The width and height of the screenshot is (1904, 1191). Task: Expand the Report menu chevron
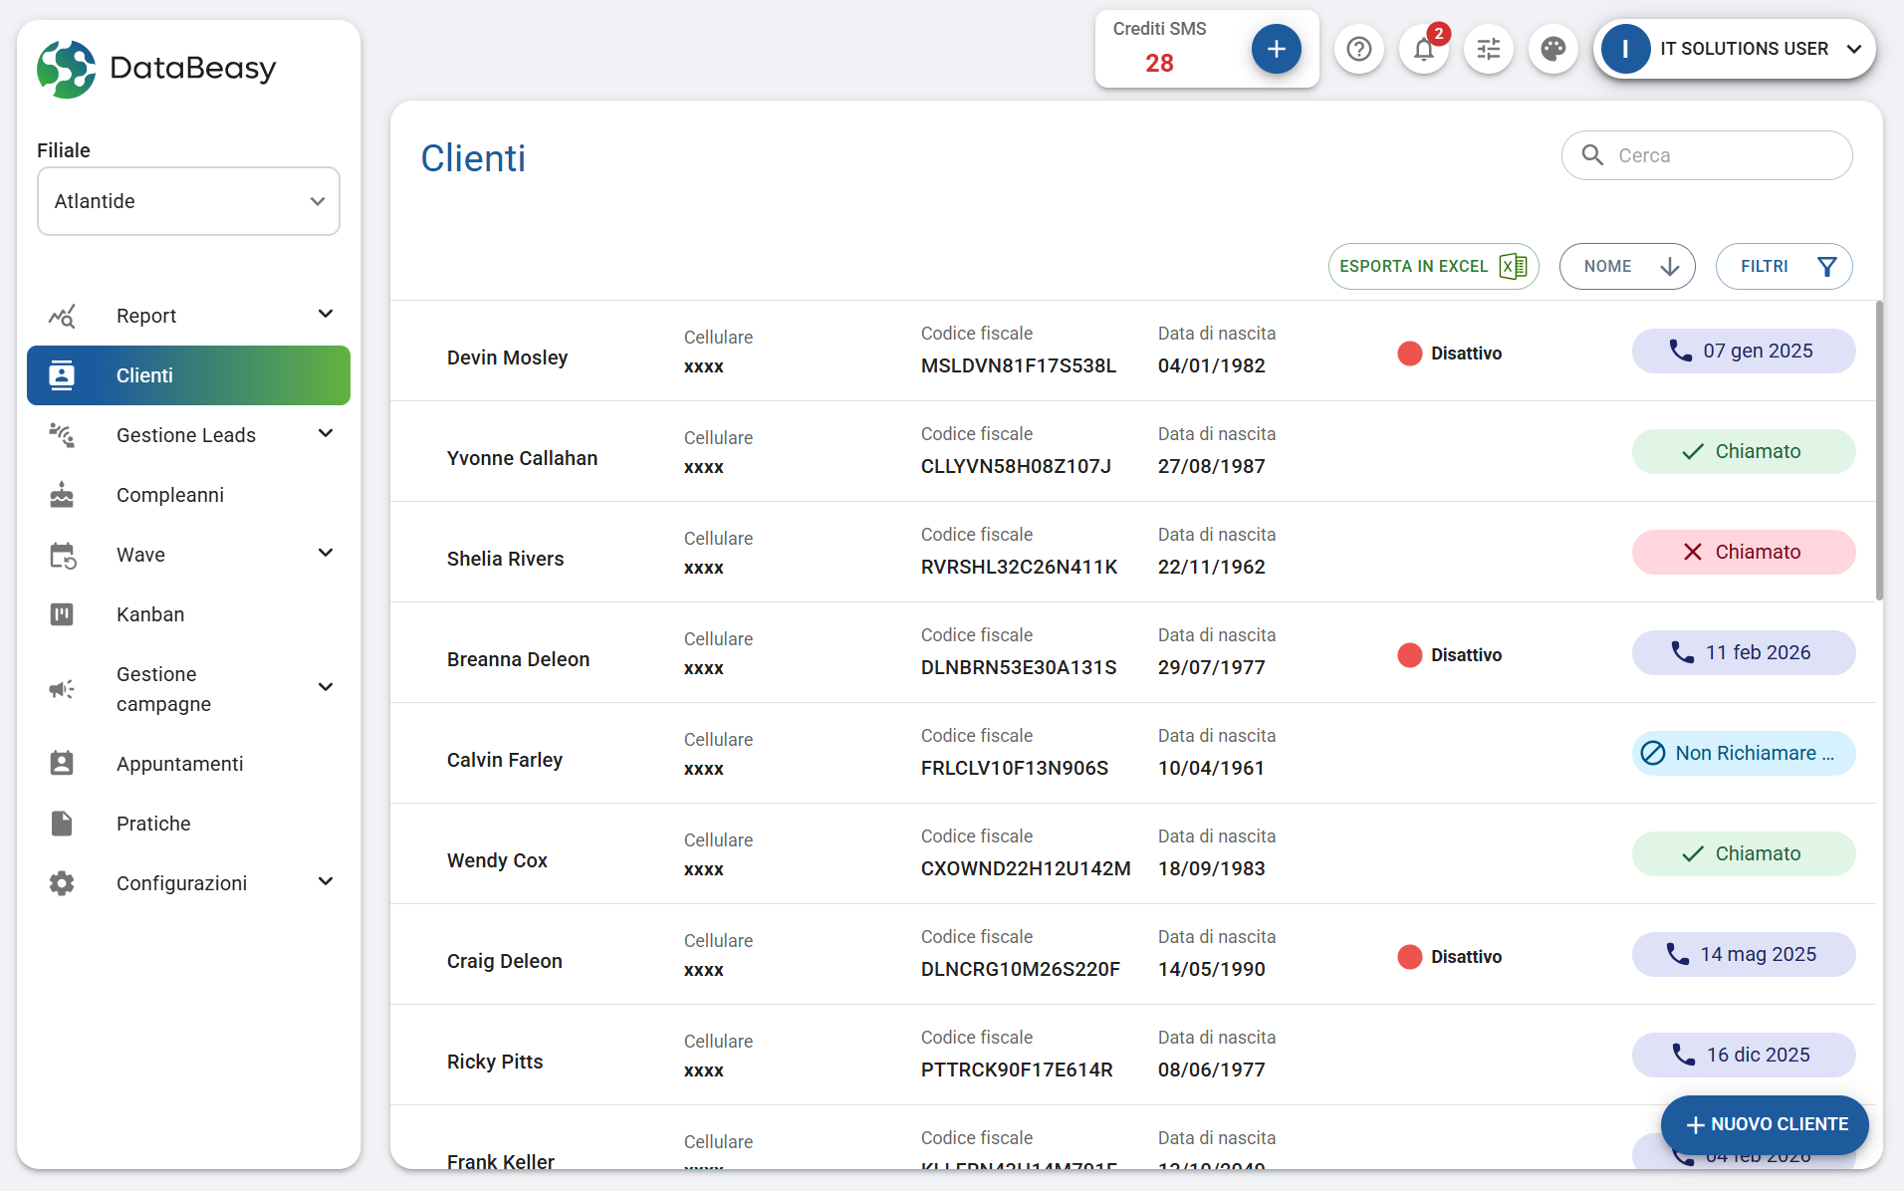(x=325, y=315)
